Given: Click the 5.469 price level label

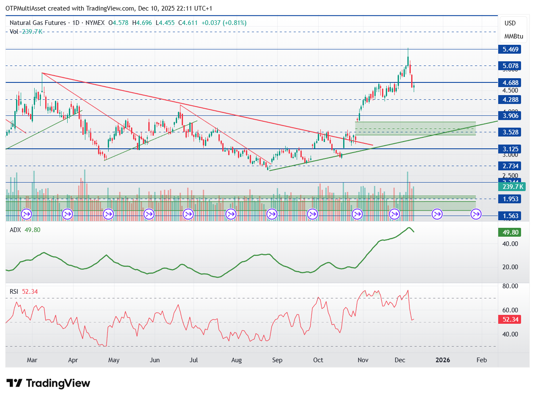Looking at the screenshot, I should click(x=510, y=49).
